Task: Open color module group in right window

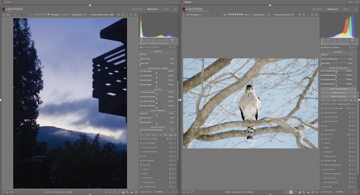Action: click(341, 40)
